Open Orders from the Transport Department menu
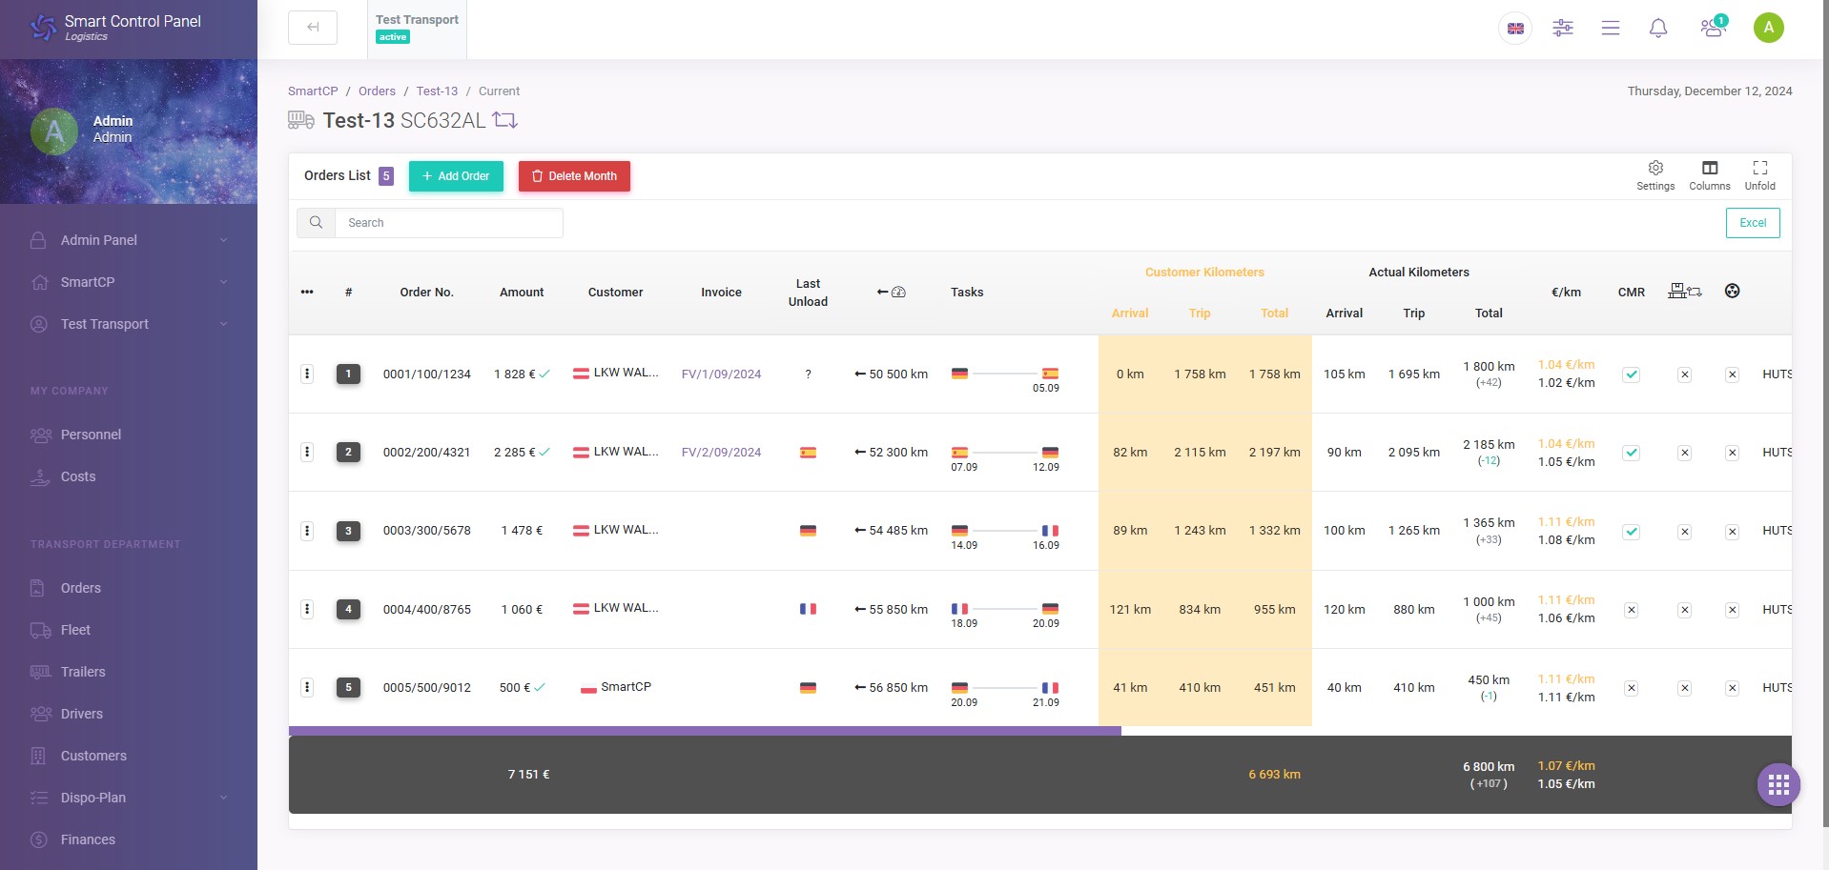This screenshot has height=870, width=1829. pyautogui.click(x=80, y=588)
